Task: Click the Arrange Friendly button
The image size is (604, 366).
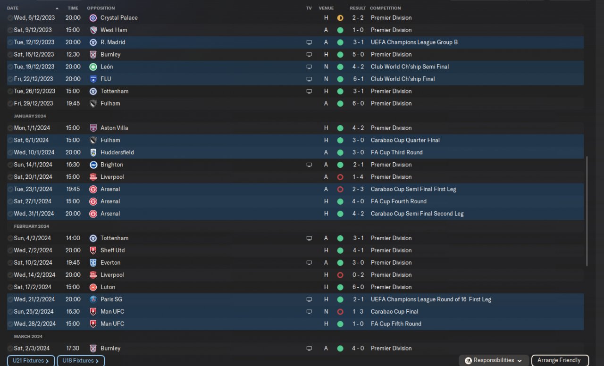Action: (x=560, y=361)
